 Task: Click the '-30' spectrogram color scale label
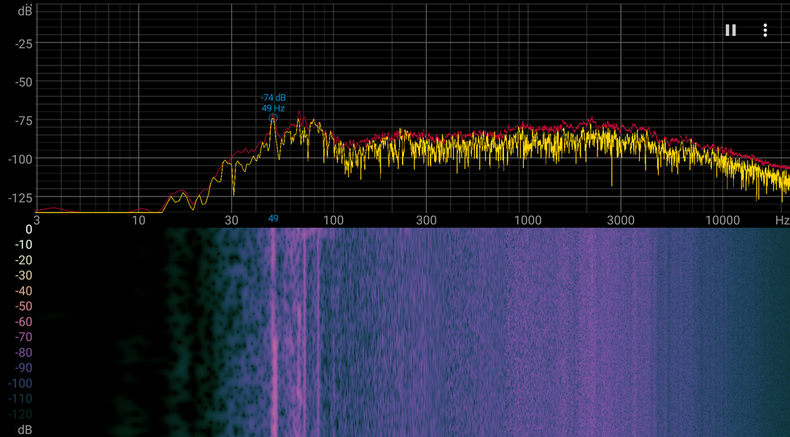pyautogui.click(x=23, y=275)
